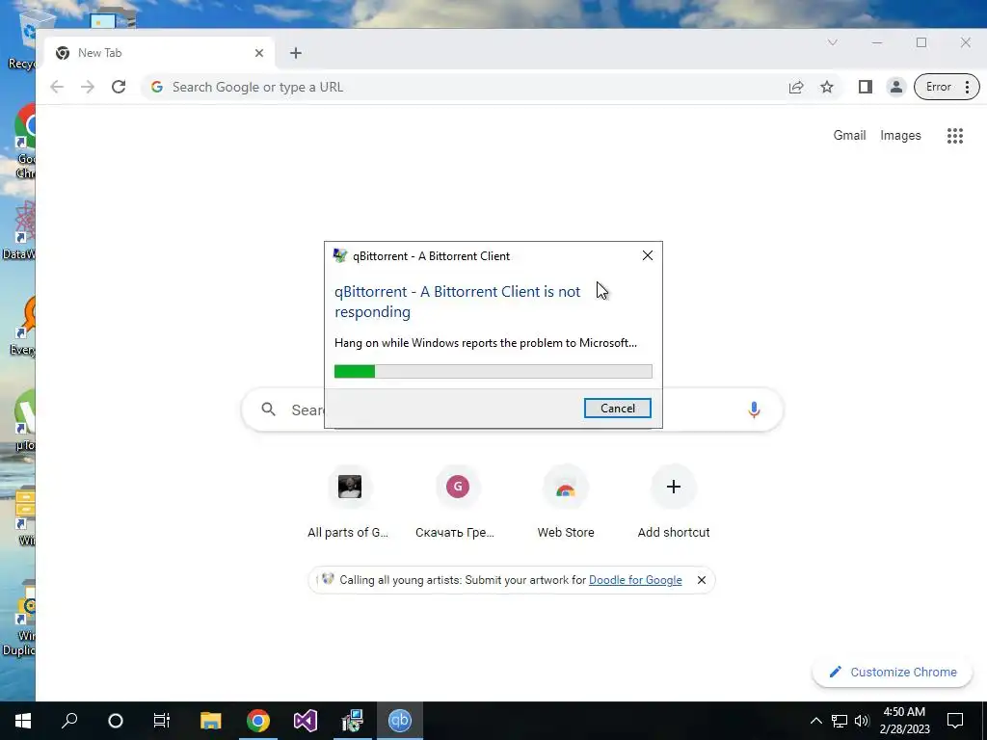987x740 pixels.
Task: Open Chrome tab search chevron
Action: pyautogui.click(x=832, y=42)
